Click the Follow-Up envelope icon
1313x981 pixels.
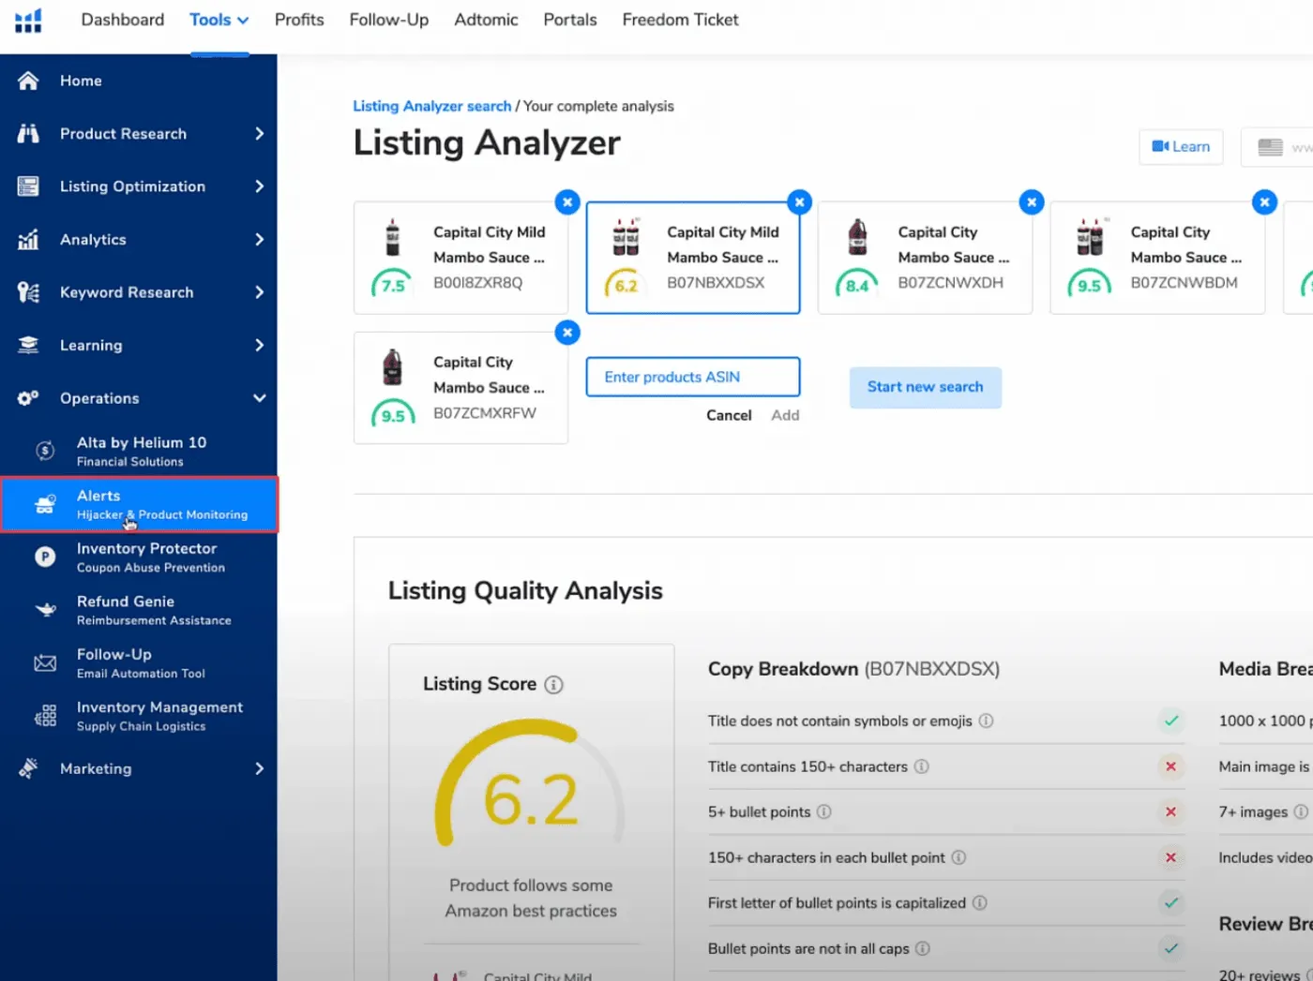click(45, 663)
